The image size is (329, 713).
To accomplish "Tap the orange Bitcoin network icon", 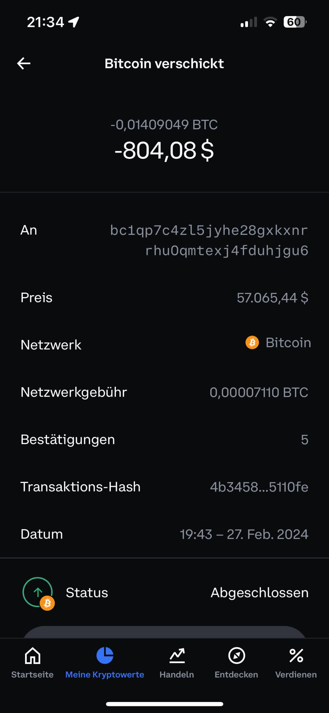I will (x=252, y=343).
